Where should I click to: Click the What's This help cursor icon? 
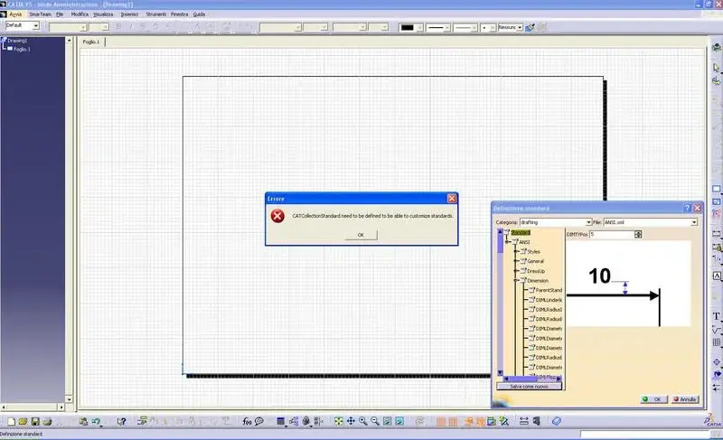pyautogui.click(x=121, y=421)
